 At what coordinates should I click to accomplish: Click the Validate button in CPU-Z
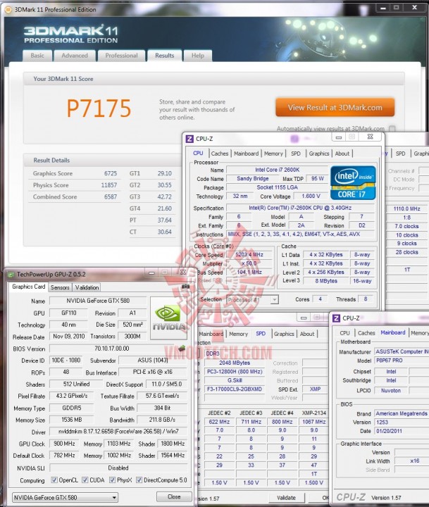point(286,498)
